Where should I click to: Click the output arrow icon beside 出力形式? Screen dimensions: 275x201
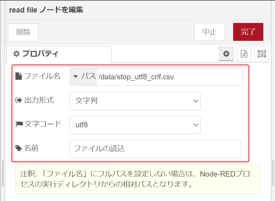(19, 100)
